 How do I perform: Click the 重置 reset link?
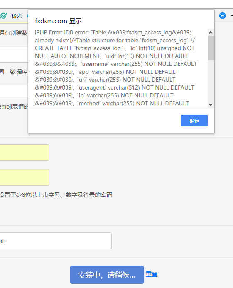152,274
